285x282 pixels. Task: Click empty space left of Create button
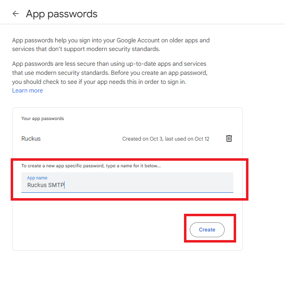103,230
